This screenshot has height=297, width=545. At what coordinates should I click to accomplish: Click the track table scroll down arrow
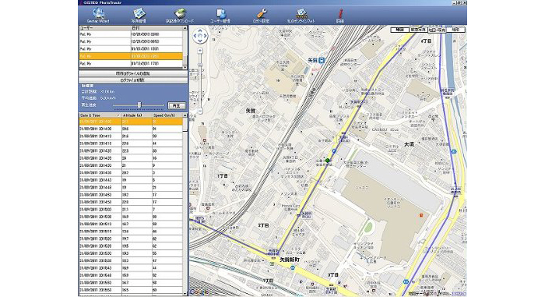coord(185,294)
